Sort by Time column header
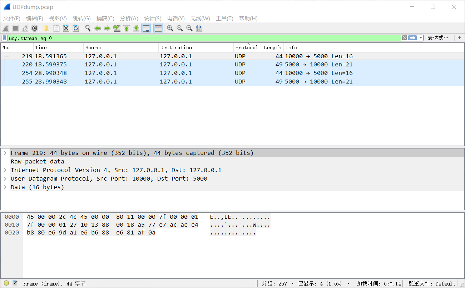This screenshot has height=288, width=465. (59, 47)
